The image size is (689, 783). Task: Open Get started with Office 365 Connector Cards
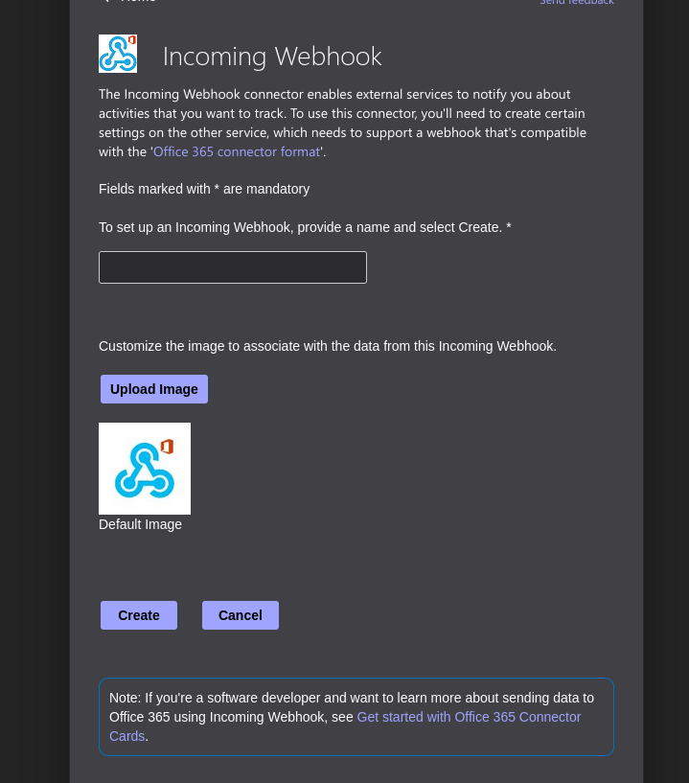[x=469, y=717]
